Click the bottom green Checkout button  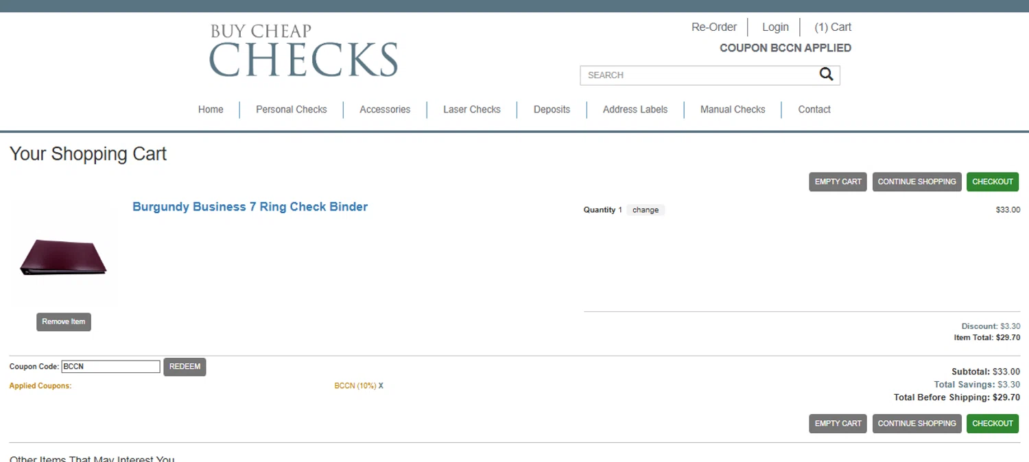point(993,424)
